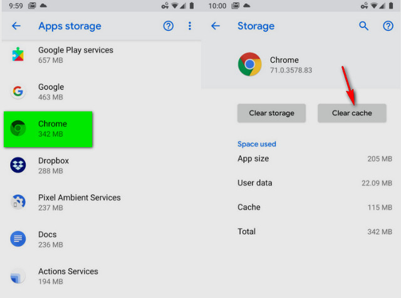Tap the Chrome logo in Storage header

tap(249, 64)
